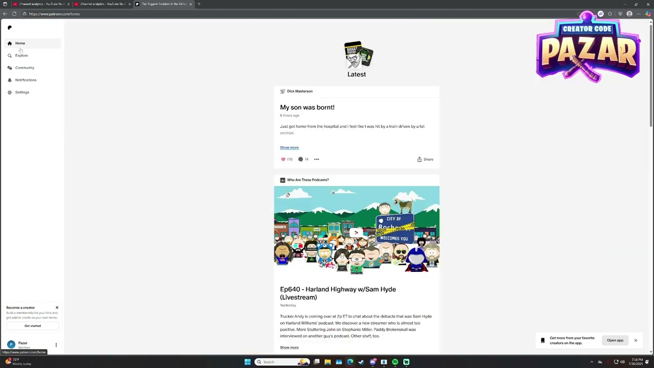
Task: Open Settings in the sidebar
Action: 33,93
